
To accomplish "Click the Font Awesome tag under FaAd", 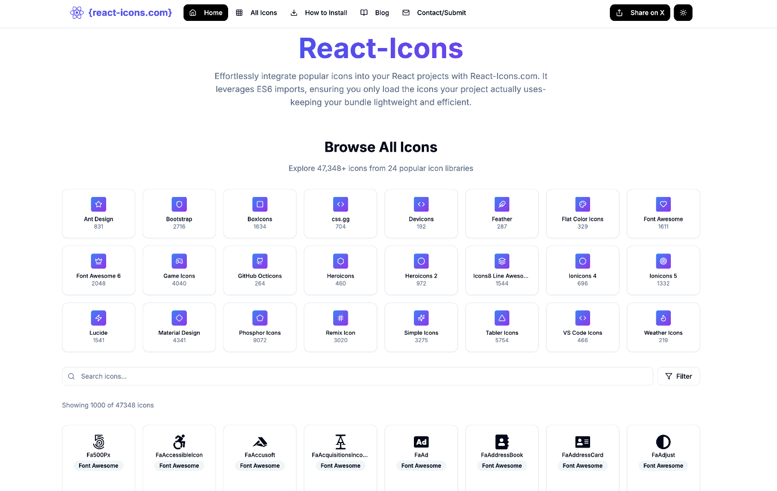I will [x=421, y=466].
